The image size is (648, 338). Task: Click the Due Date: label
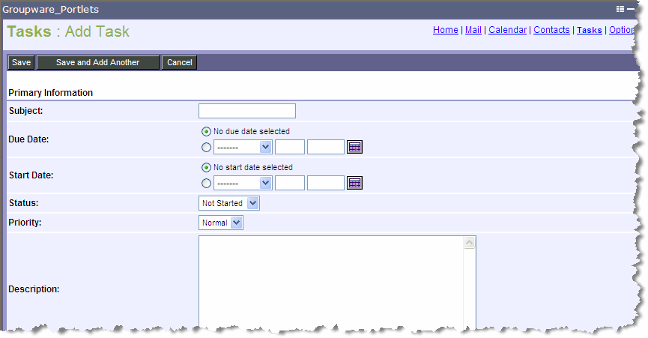pos(28,139)
